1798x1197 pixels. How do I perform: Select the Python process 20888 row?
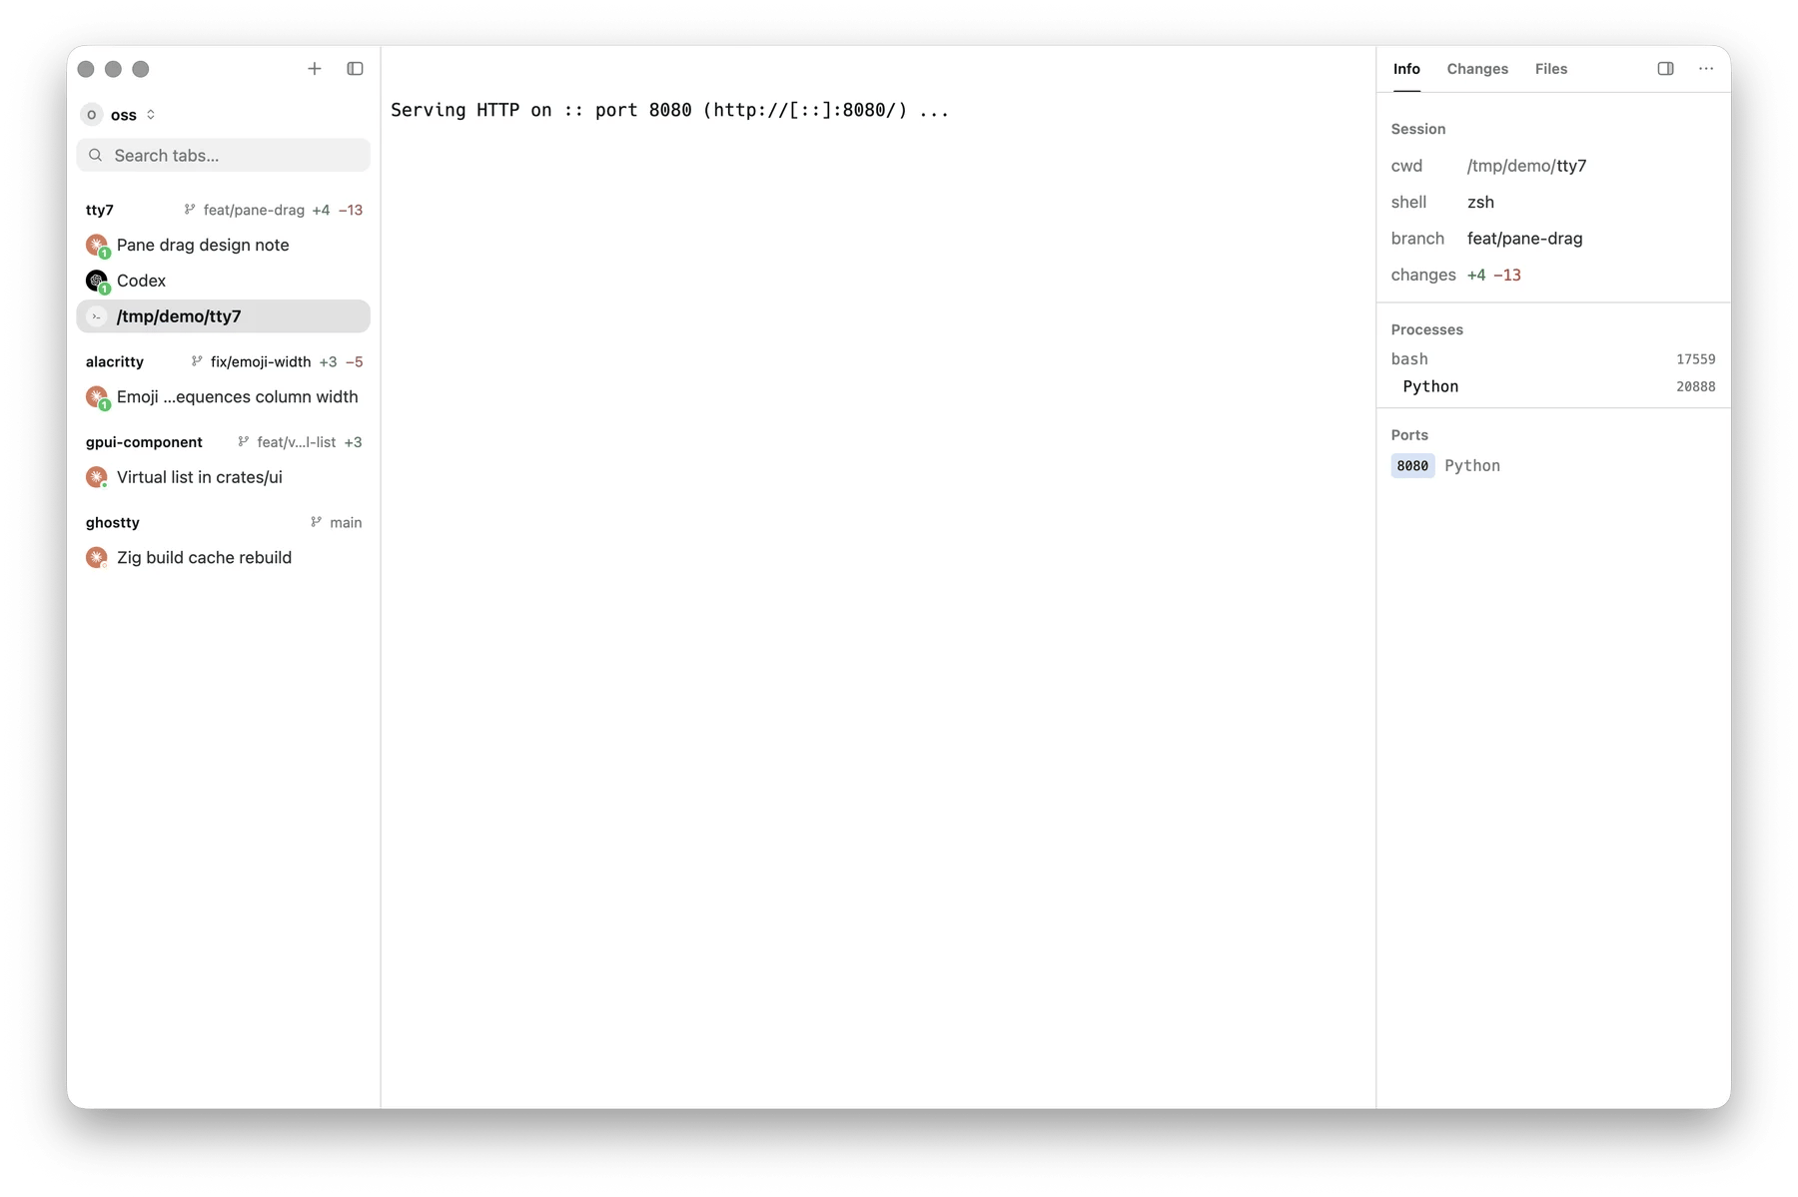pos(1553,387)
